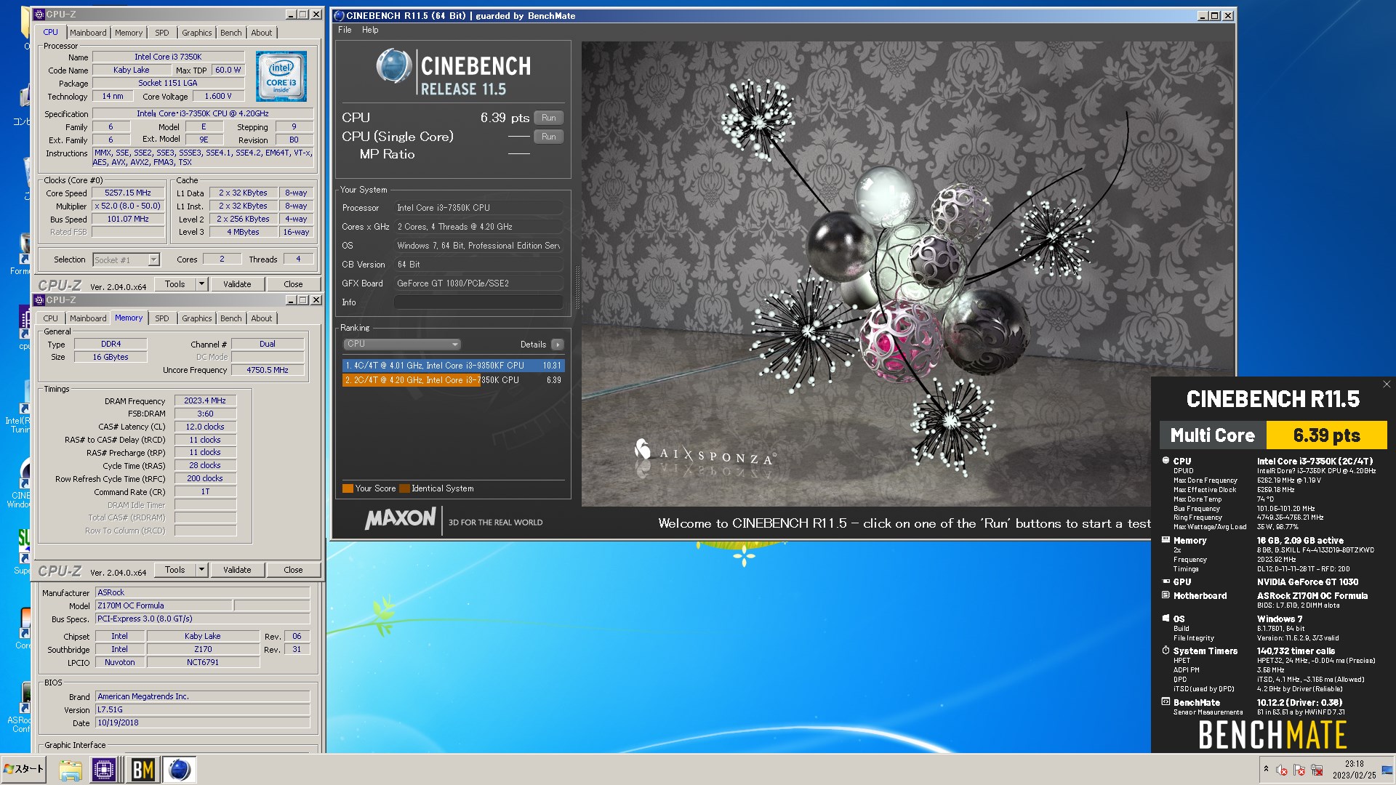Expand Tools dropdown arrow in Memory CPU-Z window
This screenshot has width=1396, height=785.
pyautogui.click(x=201, y=570)
